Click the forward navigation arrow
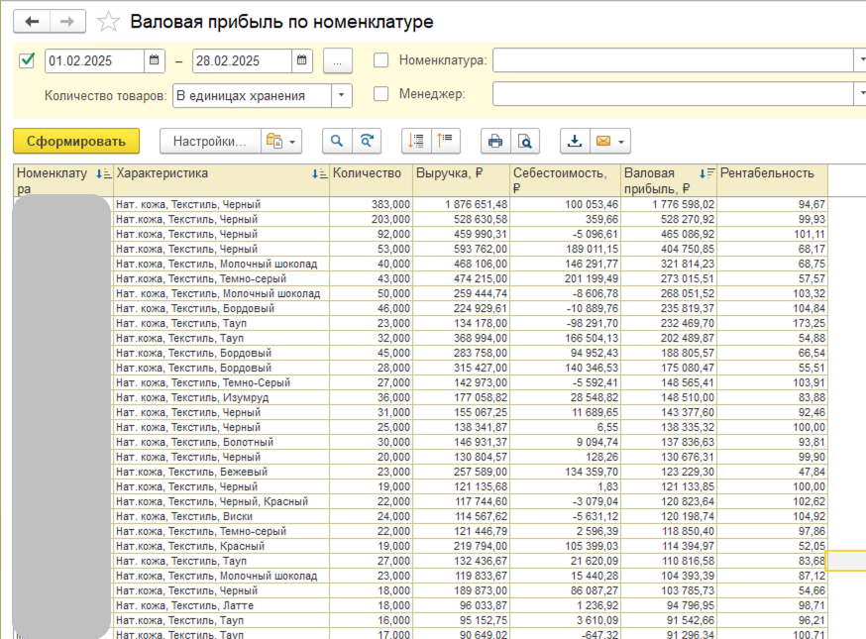 pyautogui.click(x=67, y=22)
